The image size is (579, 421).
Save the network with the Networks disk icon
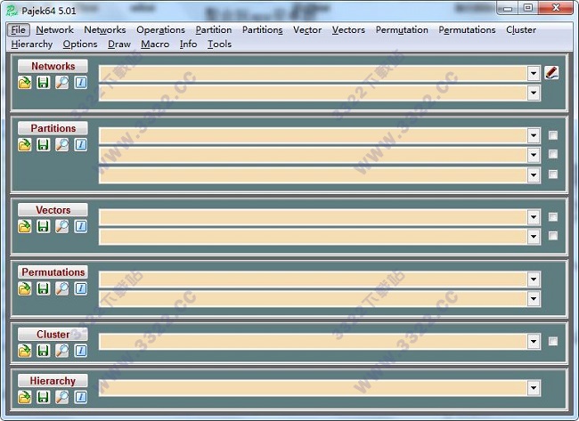click(x=44, y=82)
